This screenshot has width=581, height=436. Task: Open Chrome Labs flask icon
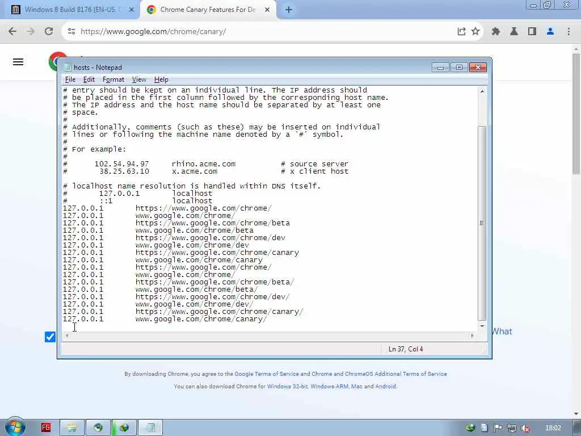point(514,32)
